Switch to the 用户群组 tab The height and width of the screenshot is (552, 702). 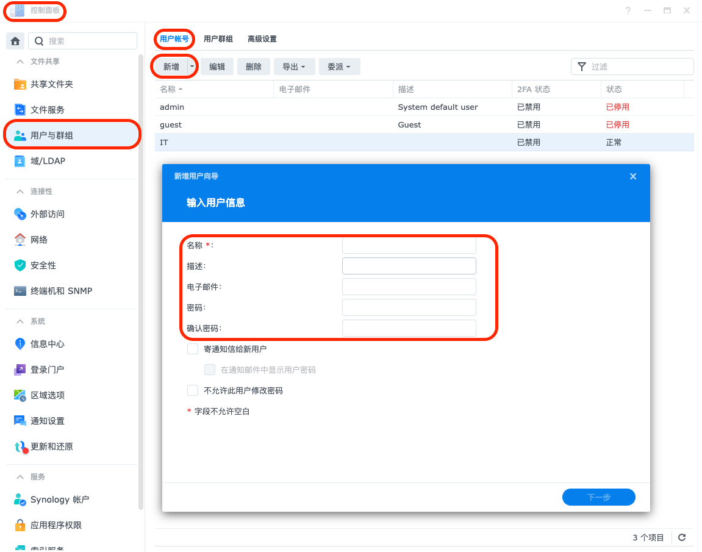[x=218, y=39]
